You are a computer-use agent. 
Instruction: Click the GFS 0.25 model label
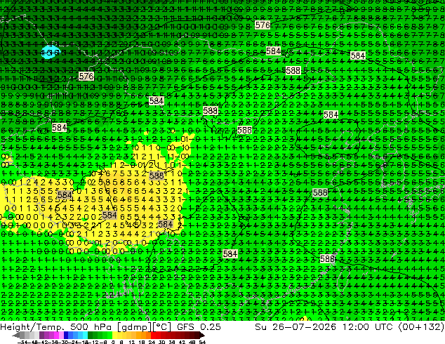tap(199, 326)
